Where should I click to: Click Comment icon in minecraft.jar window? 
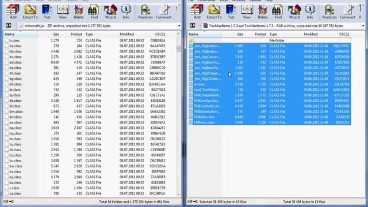pyautogui.click(x=163, y=11)
